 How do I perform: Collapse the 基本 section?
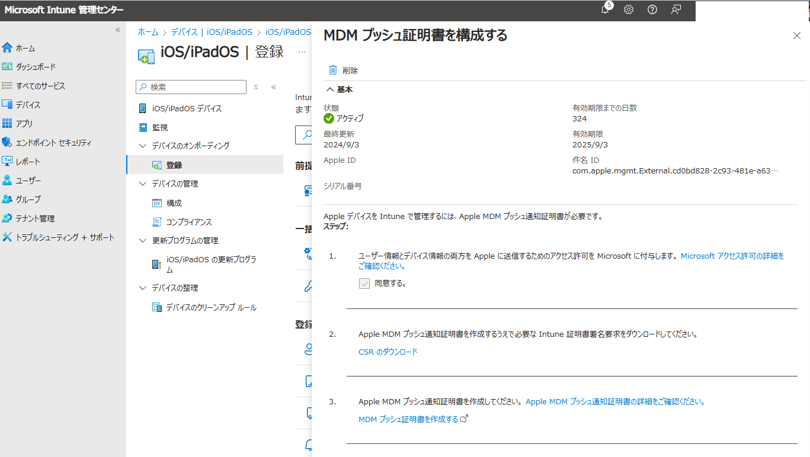coord(330,89)
